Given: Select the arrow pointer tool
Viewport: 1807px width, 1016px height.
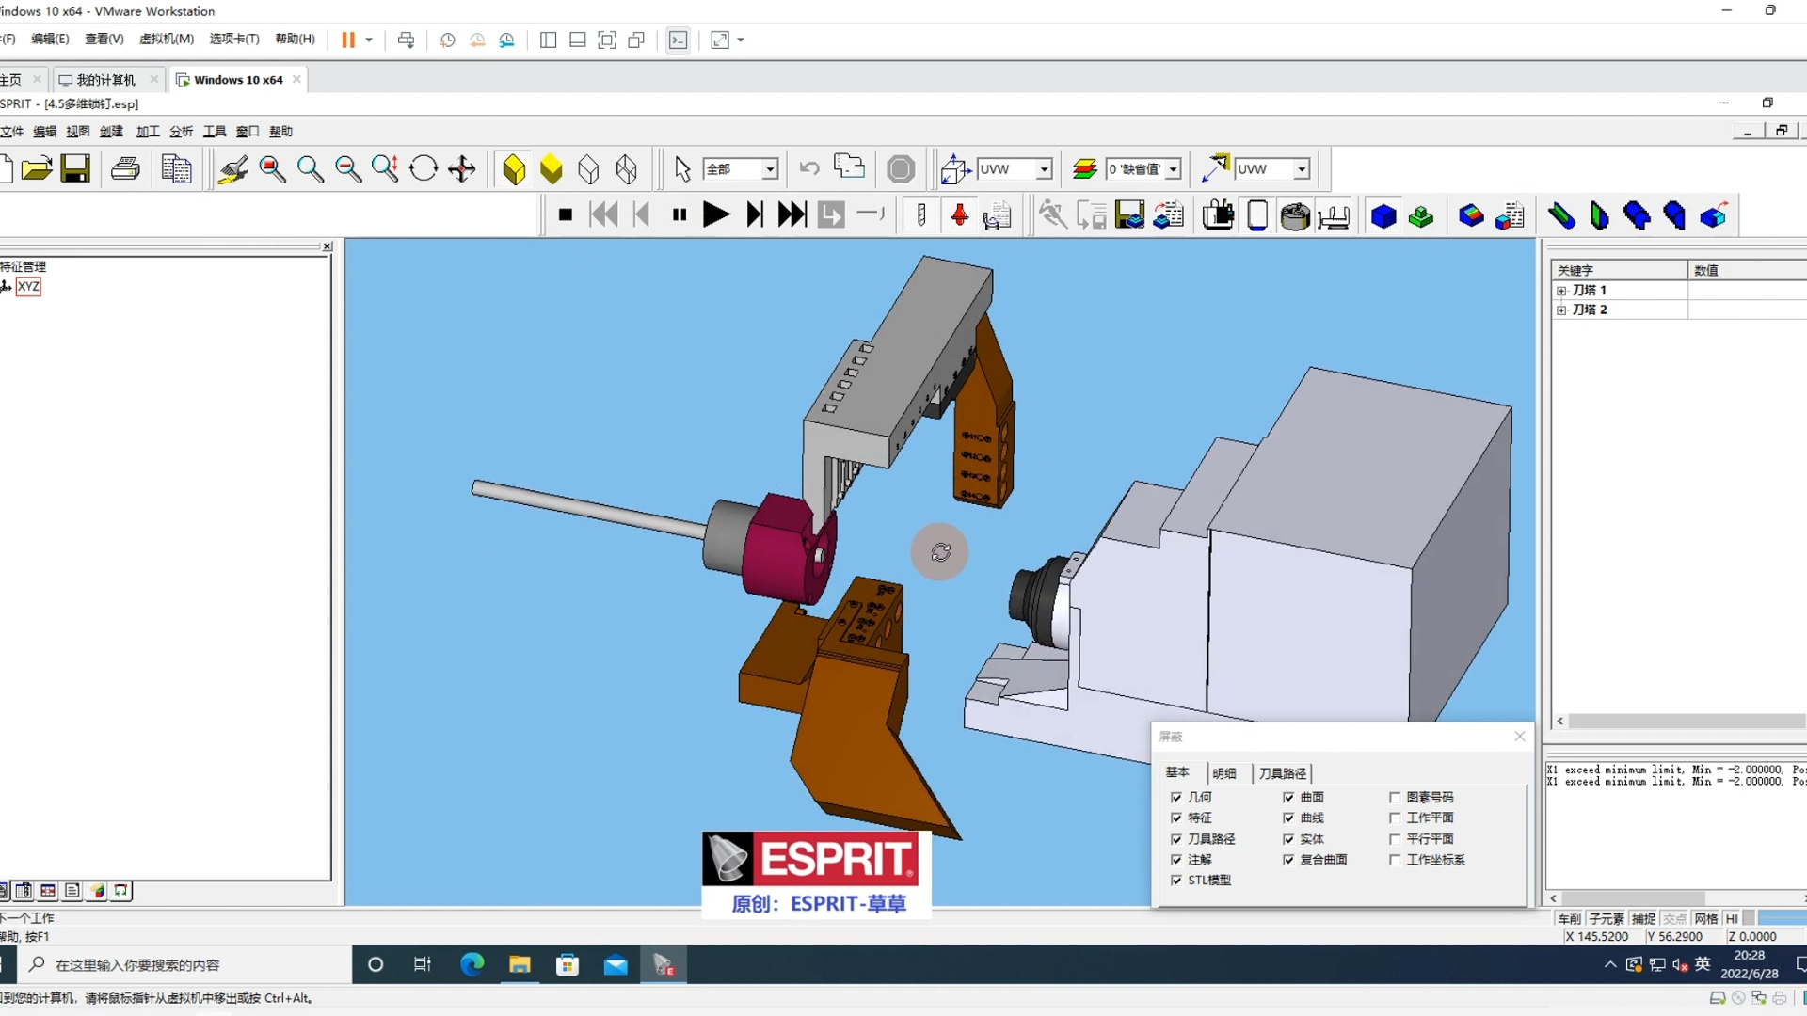Looking at the screenshot, I should pos(682,169).
